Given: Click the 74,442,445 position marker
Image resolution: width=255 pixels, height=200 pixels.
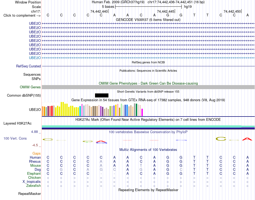Looking at the screenshot, I should click(166, 11).
